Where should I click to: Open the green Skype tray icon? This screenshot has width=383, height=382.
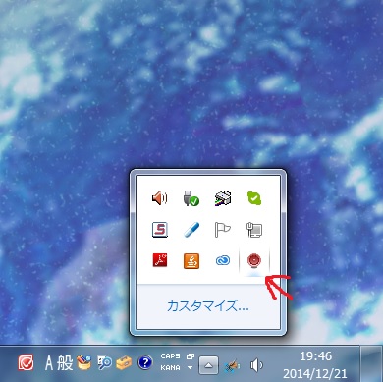tap(254, 198)
